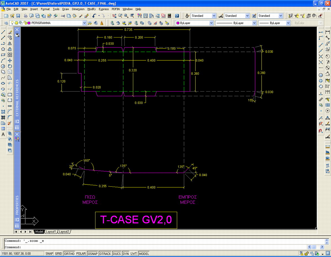Toggle DUCS in status bar

coord(117,253)
